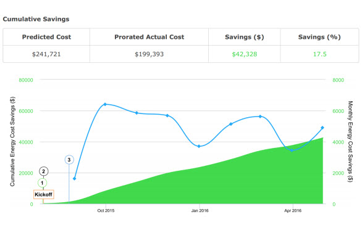This screenshot has height=230, width=362.
Task: Click the 17.5 percent savings value
Action: (x=319, y=54)
